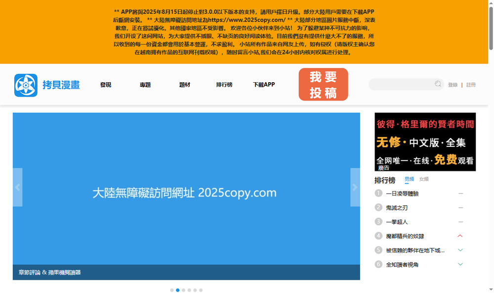Expand the chevron beside 被信賴的夥伴在地下城
The image size is (494, 293).
pos(459,250)
